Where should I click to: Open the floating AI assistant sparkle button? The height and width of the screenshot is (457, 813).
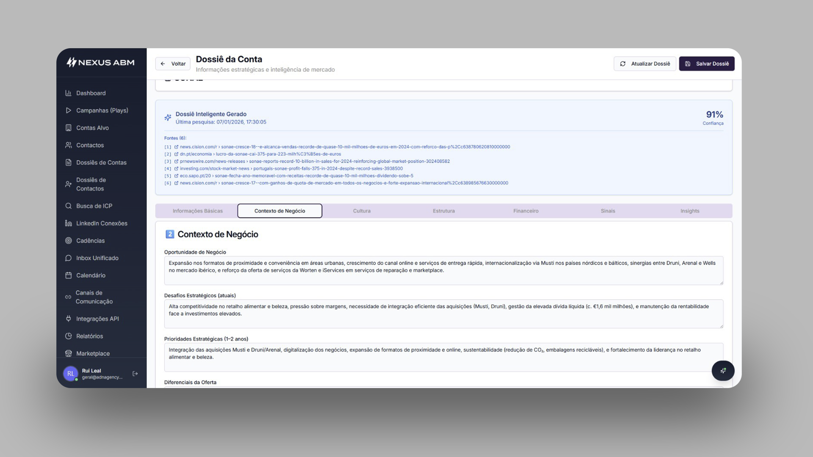(x=723, y=371)
